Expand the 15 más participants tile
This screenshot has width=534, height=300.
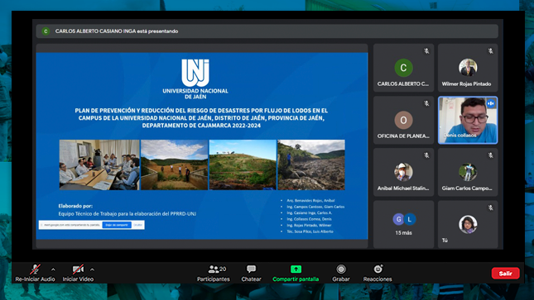[x=403, y=224]
